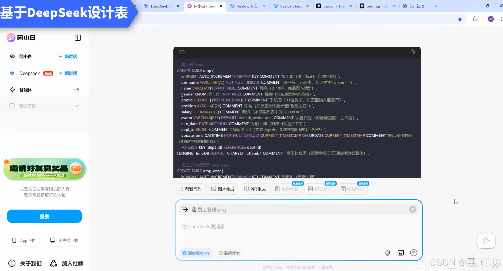Click 客户端下载 button
The image size is (503, 271).
coord(64,240)
